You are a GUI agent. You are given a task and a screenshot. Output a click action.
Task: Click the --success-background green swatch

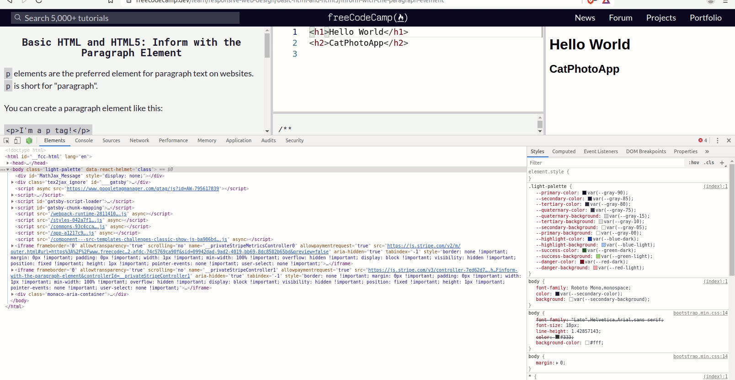tap(598, 257)
